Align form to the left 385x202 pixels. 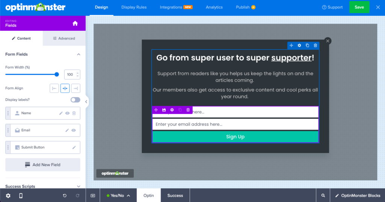click(x=54, y=88)
